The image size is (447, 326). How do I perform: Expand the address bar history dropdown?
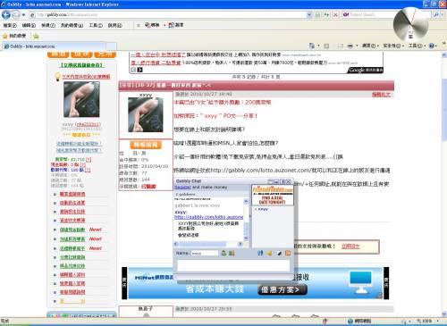[309, 14]
